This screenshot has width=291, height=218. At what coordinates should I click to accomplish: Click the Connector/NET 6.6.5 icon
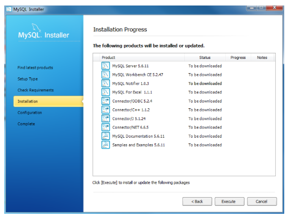(105, 127)
